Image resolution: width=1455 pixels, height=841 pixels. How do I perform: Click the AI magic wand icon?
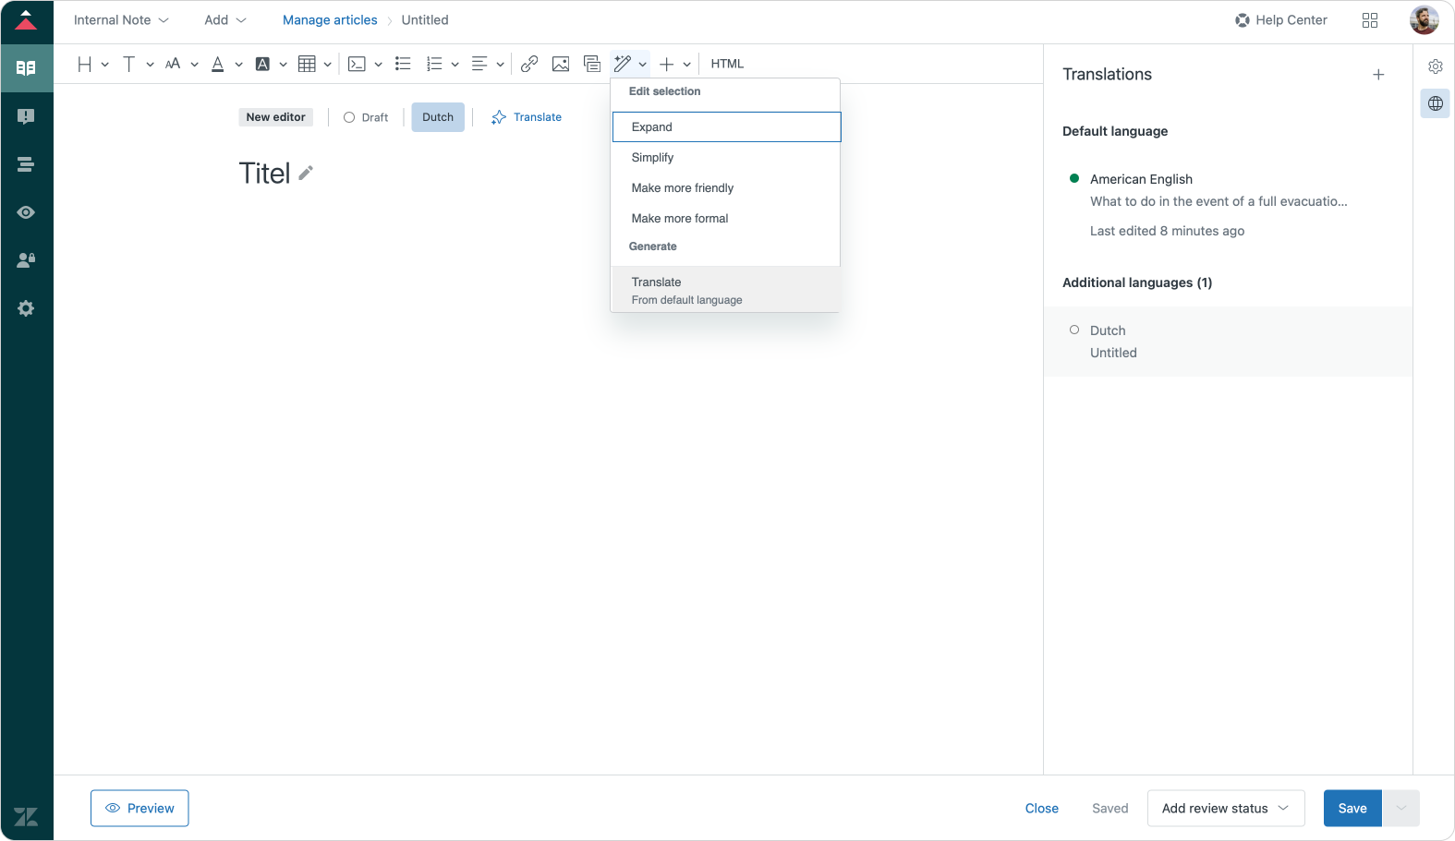(x=623, y=64)
